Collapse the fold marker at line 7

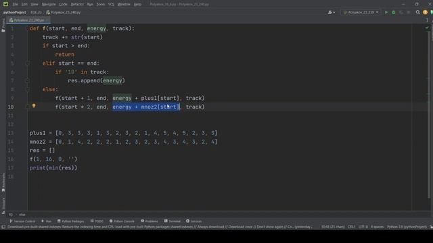(28, 81)
